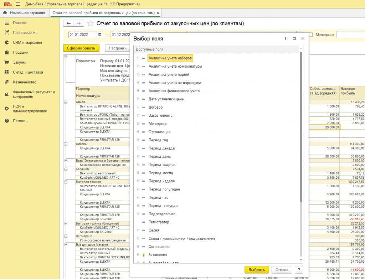This screenshot has height=279, width=365.
Task: Expand the Аналитика учета наборов field
Action: pyautogui.click(x=138, y=58)
